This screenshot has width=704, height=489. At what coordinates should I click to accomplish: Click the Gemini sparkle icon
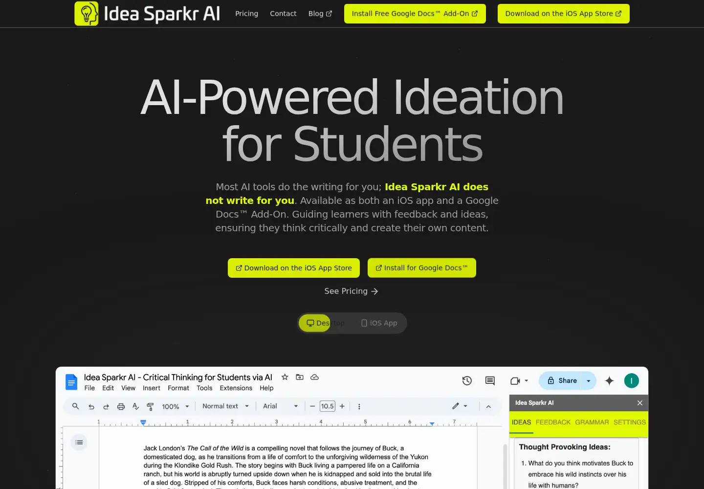click(609, 380)
